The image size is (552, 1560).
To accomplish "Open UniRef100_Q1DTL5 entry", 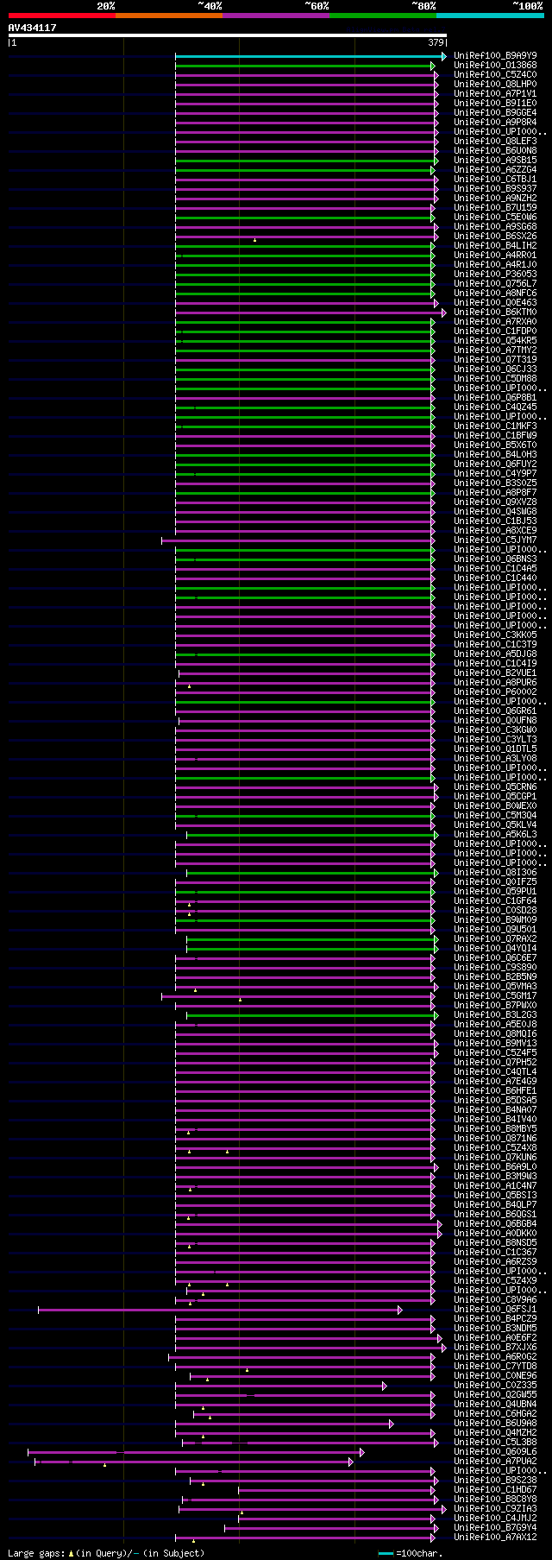I will (496, 749).
